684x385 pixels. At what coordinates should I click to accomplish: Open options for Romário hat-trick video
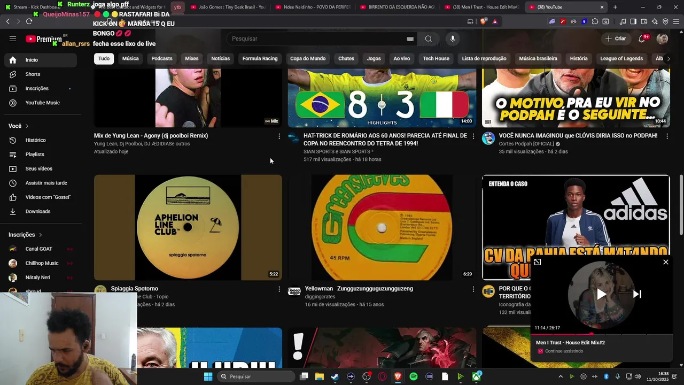473,136
